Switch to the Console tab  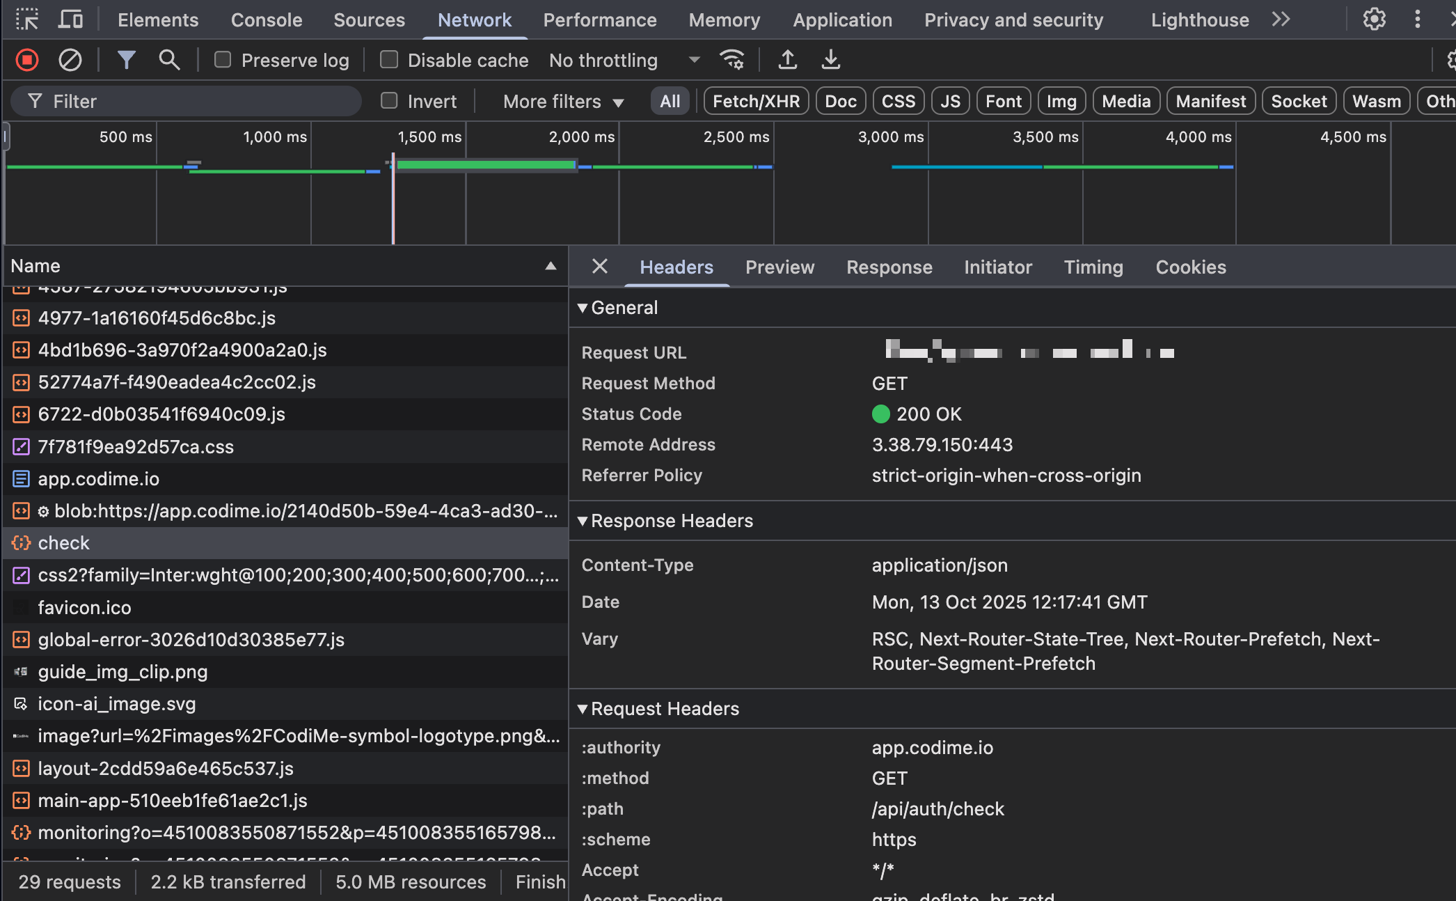coord(267,20)
